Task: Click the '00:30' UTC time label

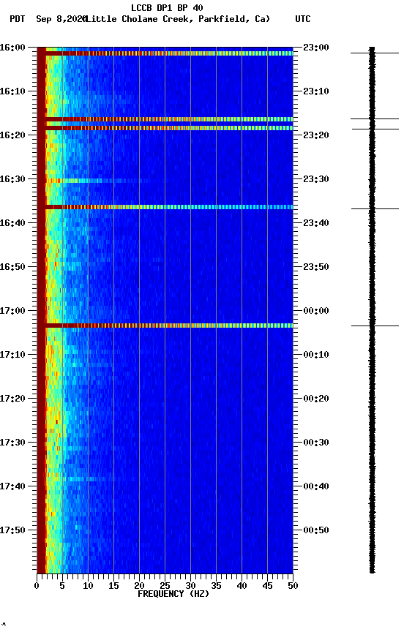Action: click(316, 443)
